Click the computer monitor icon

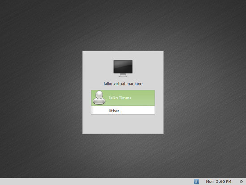click(123, 69)
